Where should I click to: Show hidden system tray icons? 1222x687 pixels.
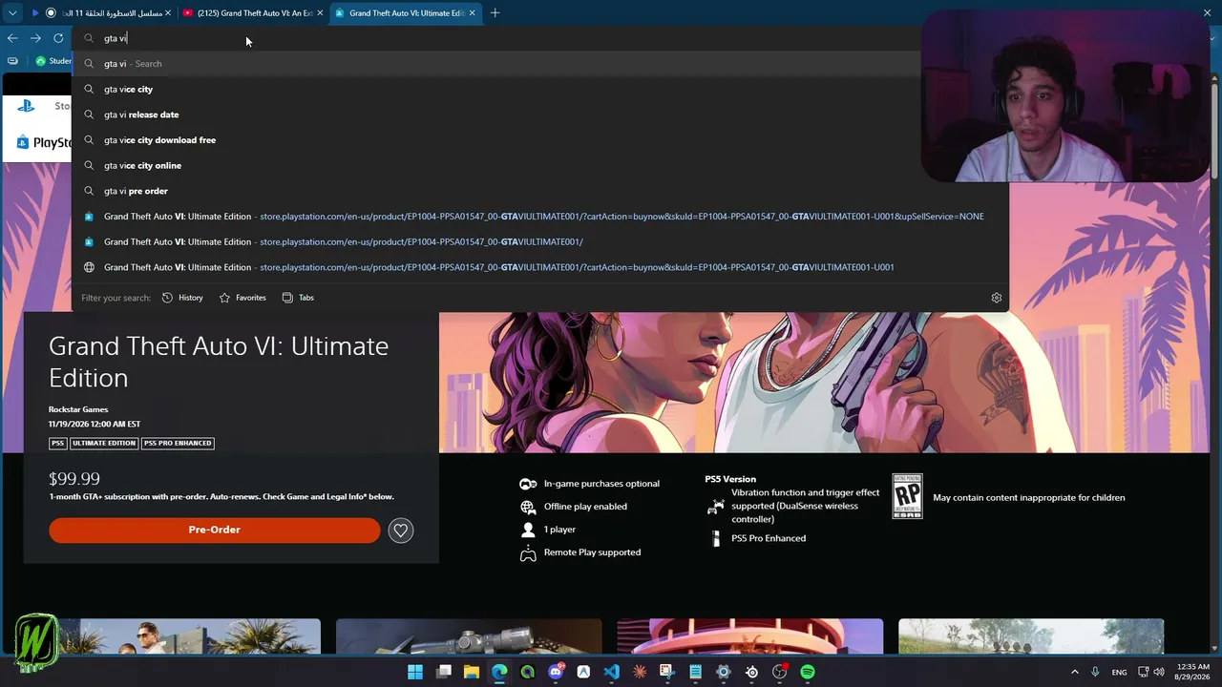(1074, 673)
